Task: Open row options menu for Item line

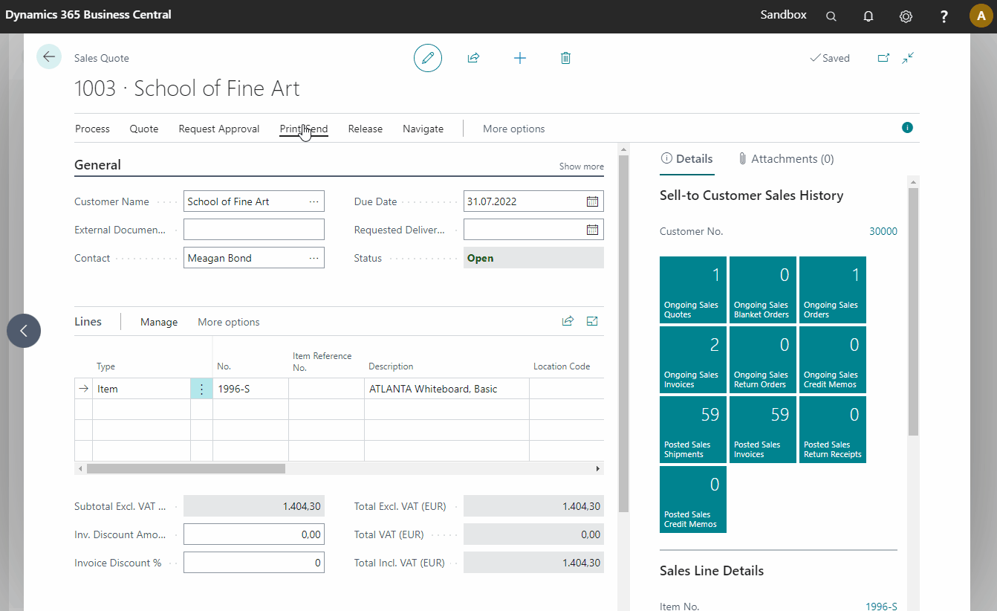Action: click(201, 389)
